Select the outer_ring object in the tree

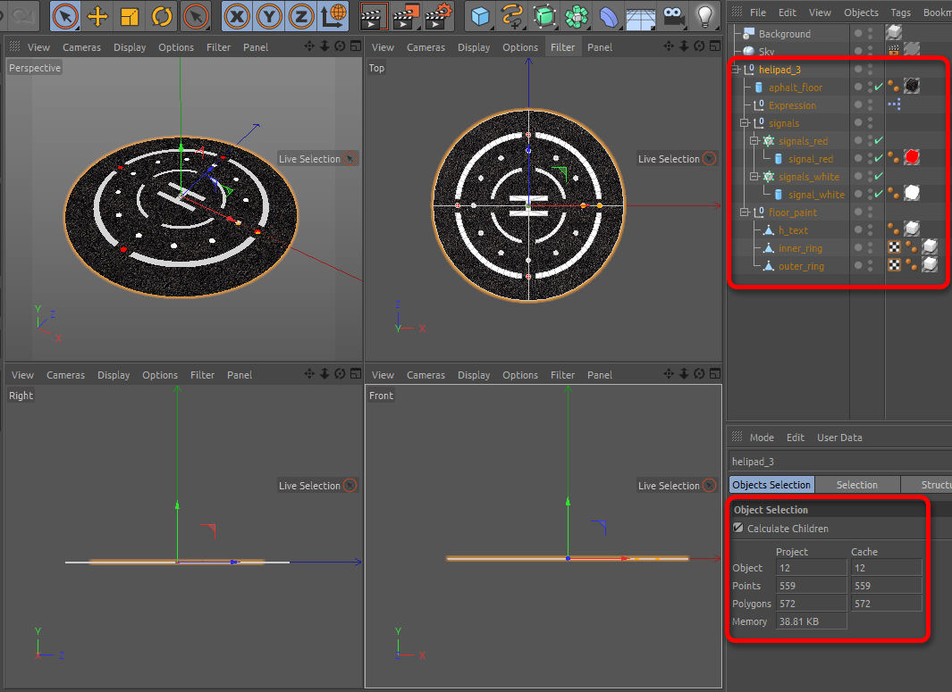(800, 266)
